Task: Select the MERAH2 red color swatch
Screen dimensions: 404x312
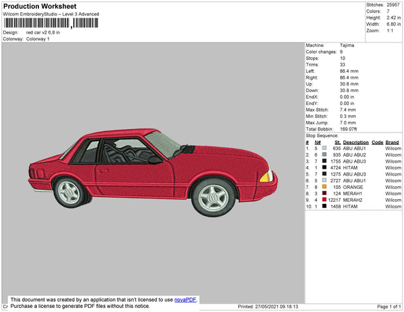Action: coord(324,200)
